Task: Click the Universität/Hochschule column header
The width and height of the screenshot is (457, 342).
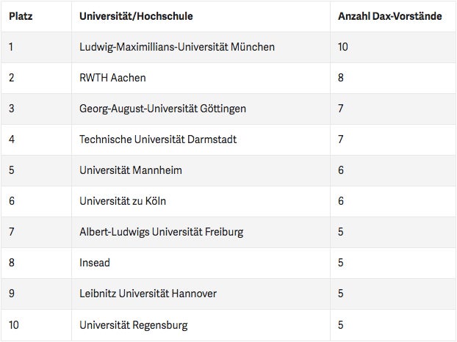Action: click(x=136, y=16)
